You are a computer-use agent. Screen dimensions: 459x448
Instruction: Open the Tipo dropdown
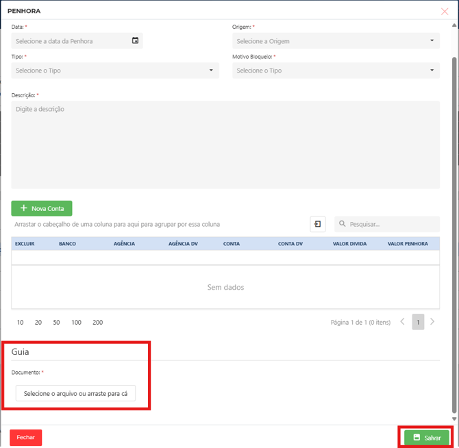pos(211,71)
